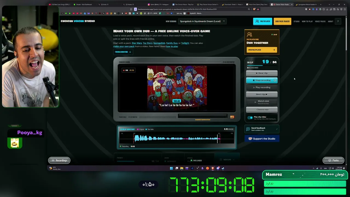Click the Play recording button
This screenshot has height=197, width=350.
coord(262,87)
